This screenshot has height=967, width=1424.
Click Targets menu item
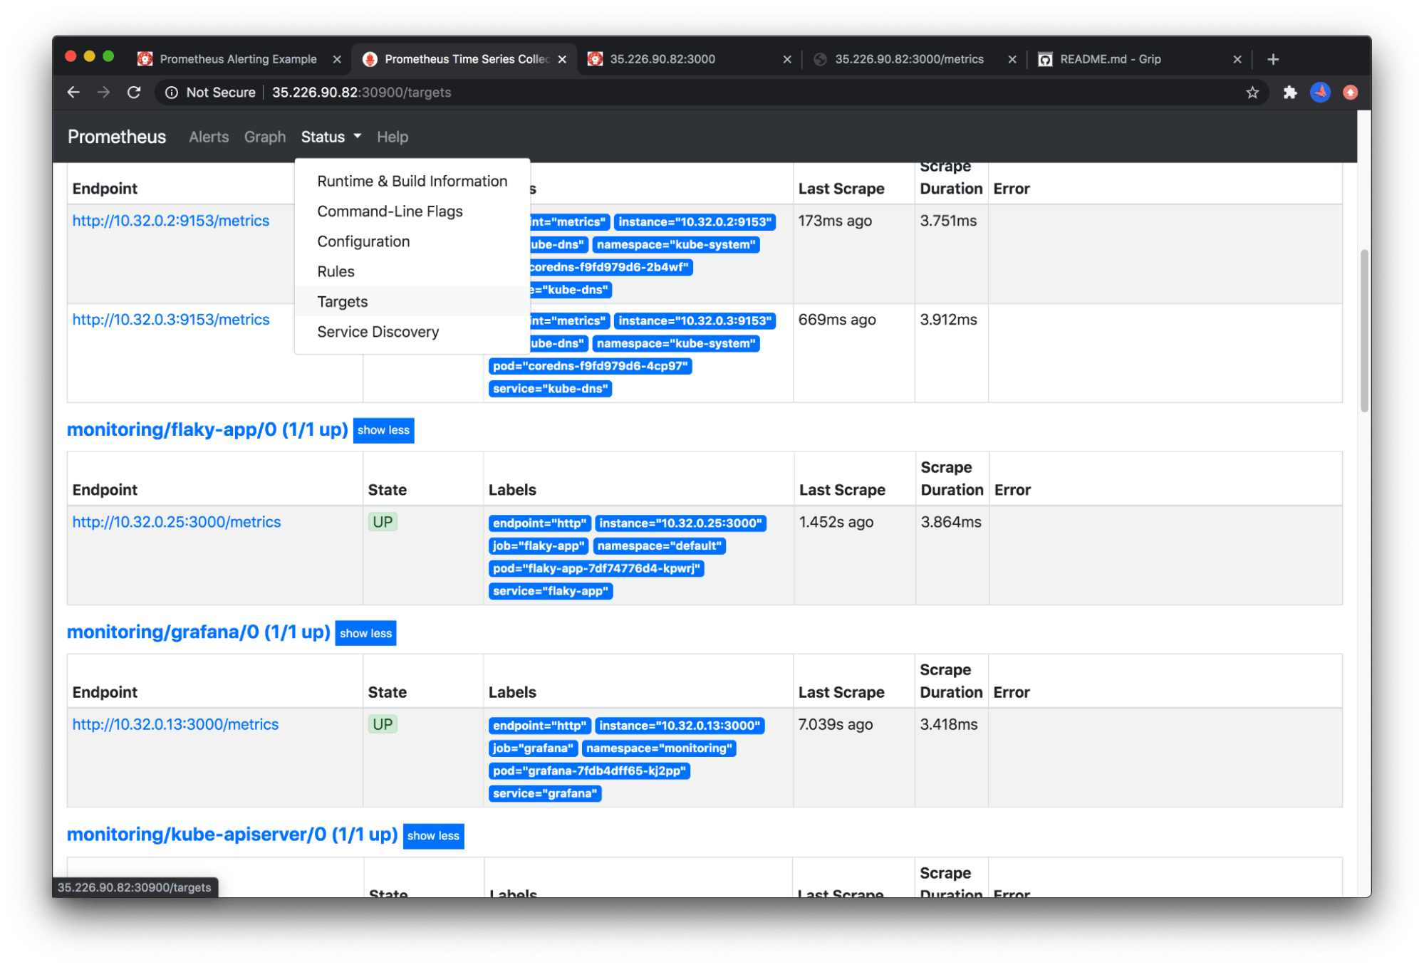tap(342, 301)
